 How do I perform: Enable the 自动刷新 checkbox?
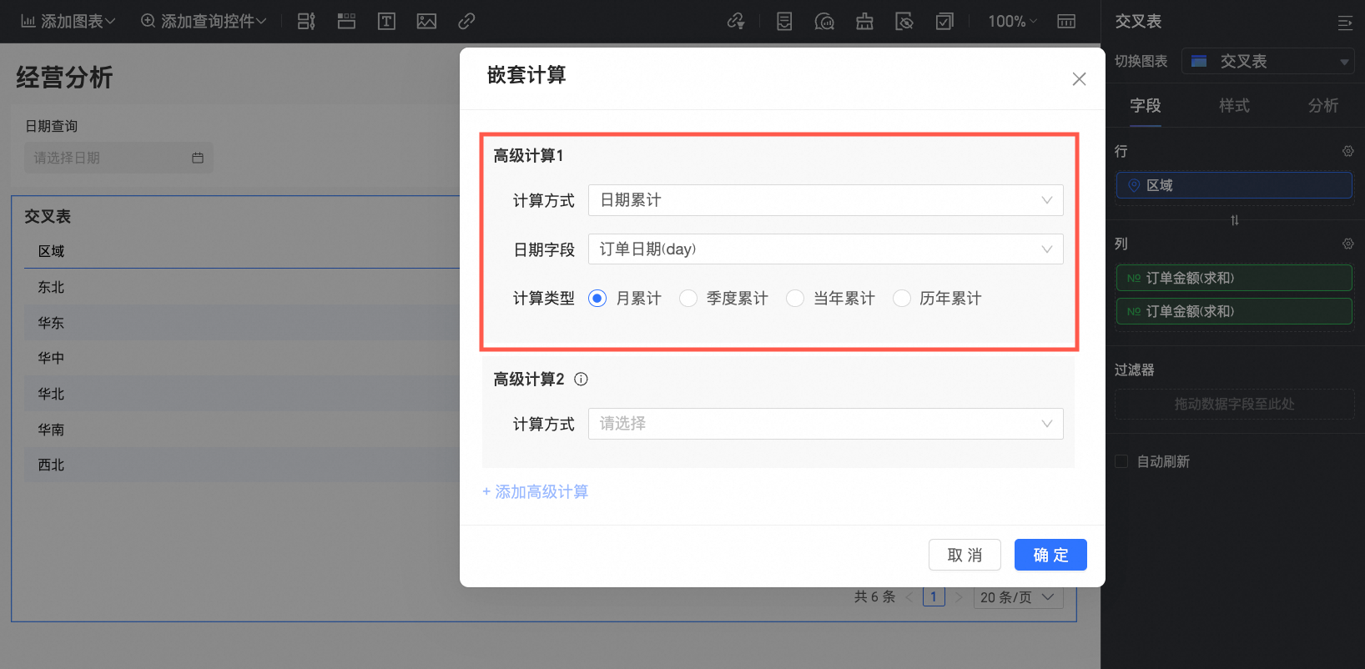click(1121, 461)
